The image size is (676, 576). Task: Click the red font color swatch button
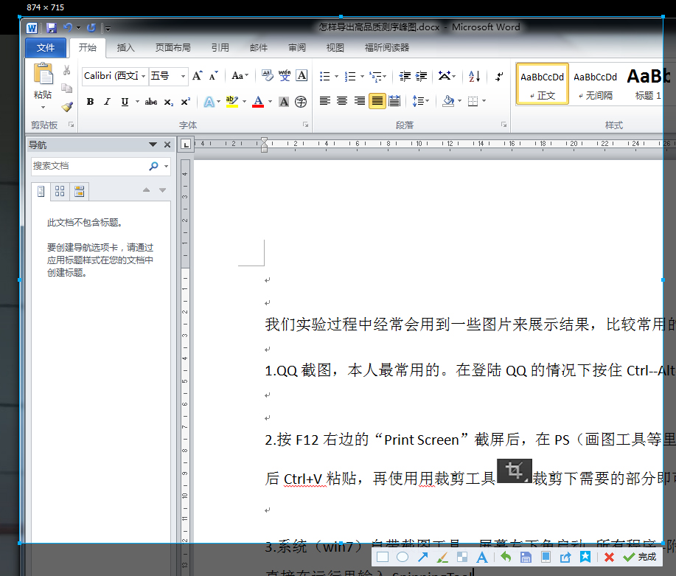click(258, 102)
